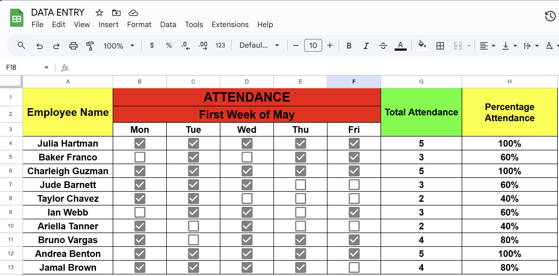The height and width of the screenshot is (276, 559).
Task: Increase font size with plus button
Action: pyautogui.click(x=330, y=45)
